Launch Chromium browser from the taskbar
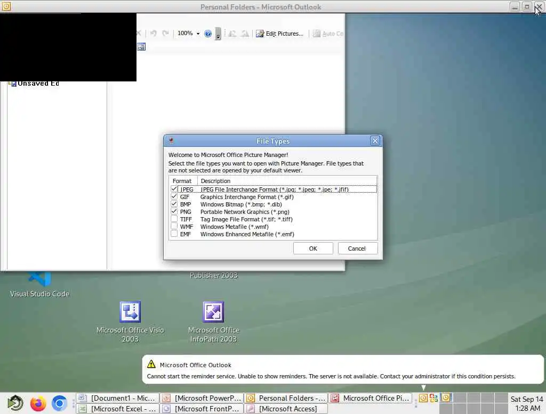 click(59, 403)
